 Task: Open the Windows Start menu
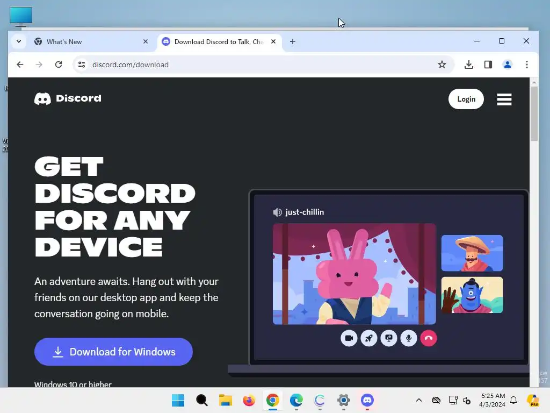(x=178, y=400)
